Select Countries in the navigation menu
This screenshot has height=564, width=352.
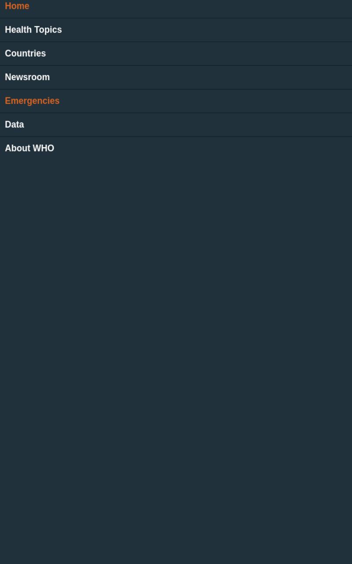[x=176, y=54]
